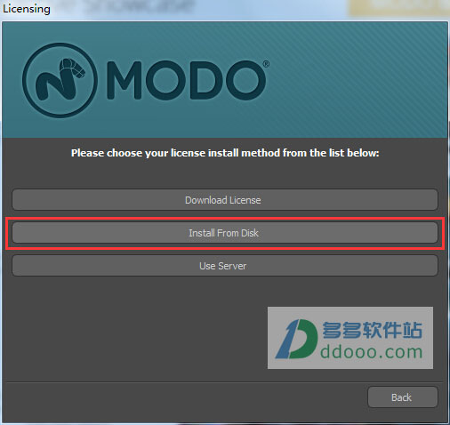450x425 pixels.
Task: Click the teal banner area right of MODO
Action: [x=356, y=80]
